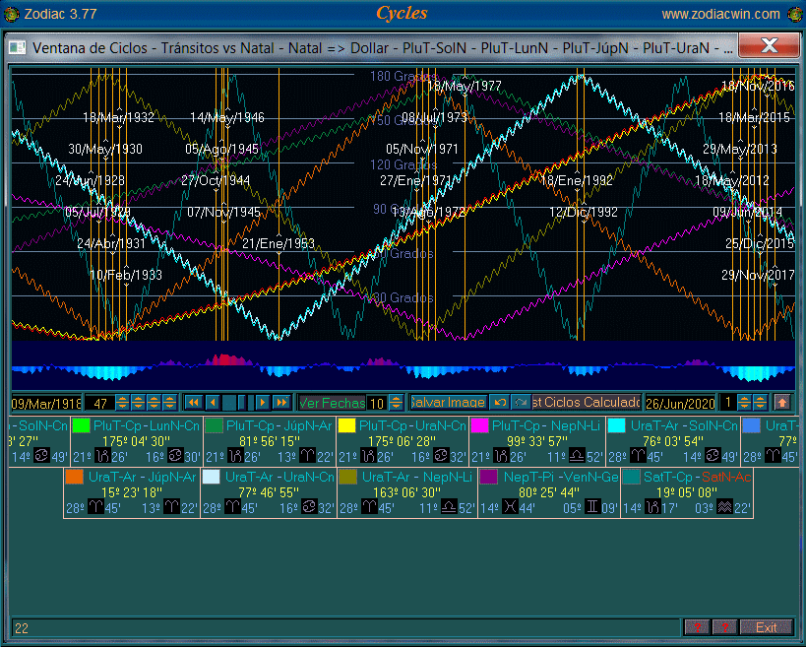Click the first red question mark help icon
The height and width of the screenshot is (647, 806).
click(697, 627)
